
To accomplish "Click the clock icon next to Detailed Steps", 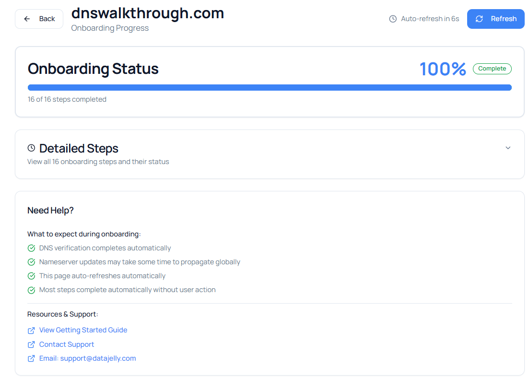I will point(32,148).
